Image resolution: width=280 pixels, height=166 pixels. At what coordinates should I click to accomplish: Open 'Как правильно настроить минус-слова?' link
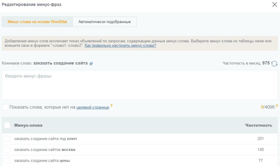(x=120, y=46)
